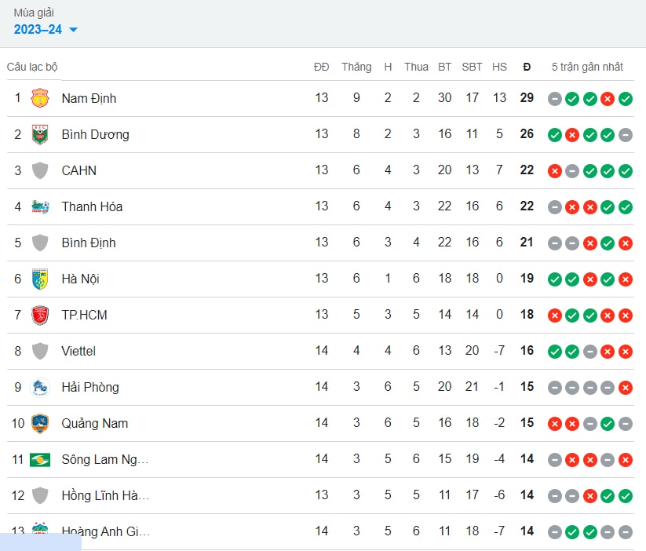Image resolution: width=646 pixels, height=551 pixels.
Task: Click the Sông Lam Nghệ An flag logo
Action: pos(40,459)
